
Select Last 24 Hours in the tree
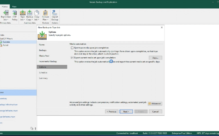6,39
